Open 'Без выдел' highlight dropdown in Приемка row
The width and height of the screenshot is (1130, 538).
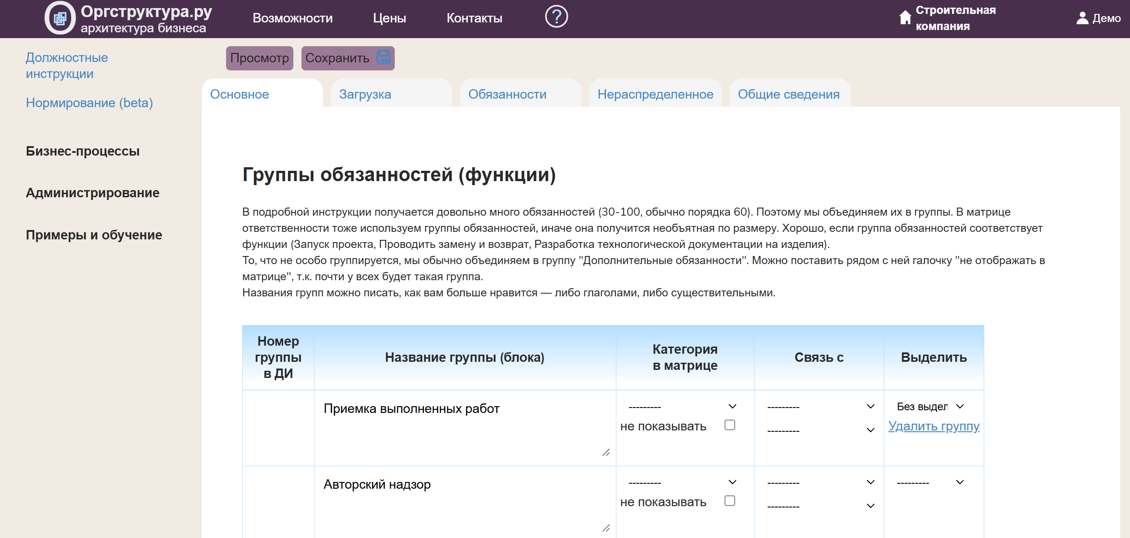[930, 407]
